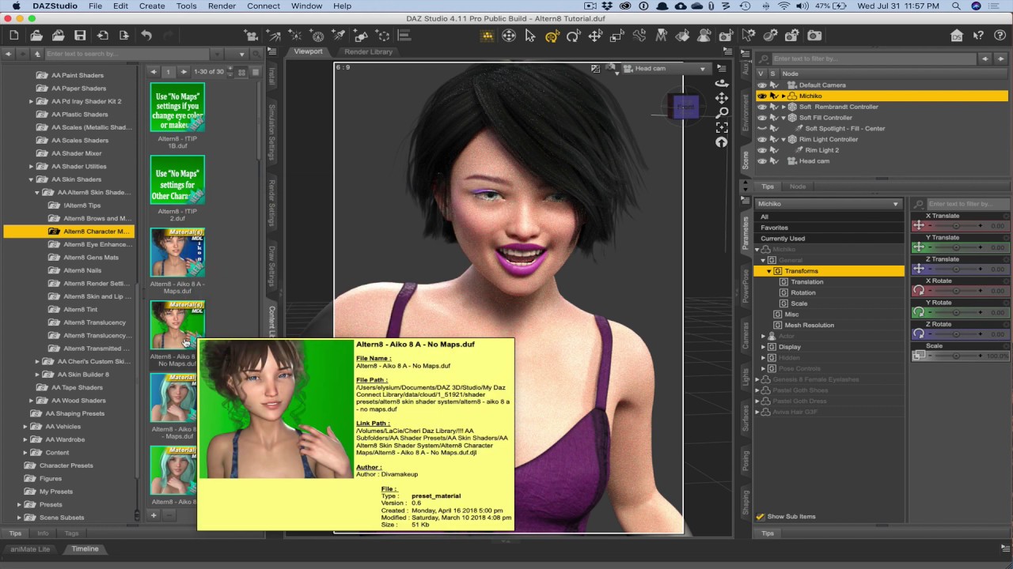Collapse Transforms group in Parameters
1013x569 pixels.
coord(768,271)
